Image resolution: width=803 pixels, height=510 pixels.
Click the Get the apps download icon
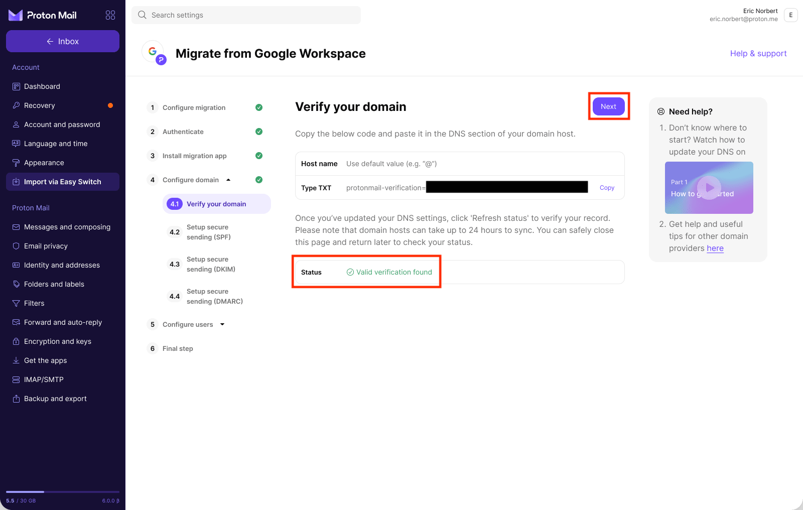[16, 360]
